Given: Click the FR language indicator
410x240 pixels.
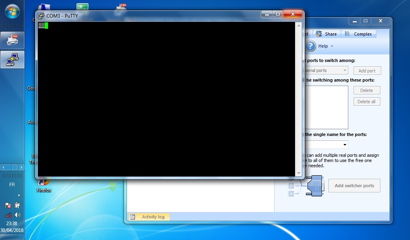Looking at the screenshot, I should tap(12, 185).
